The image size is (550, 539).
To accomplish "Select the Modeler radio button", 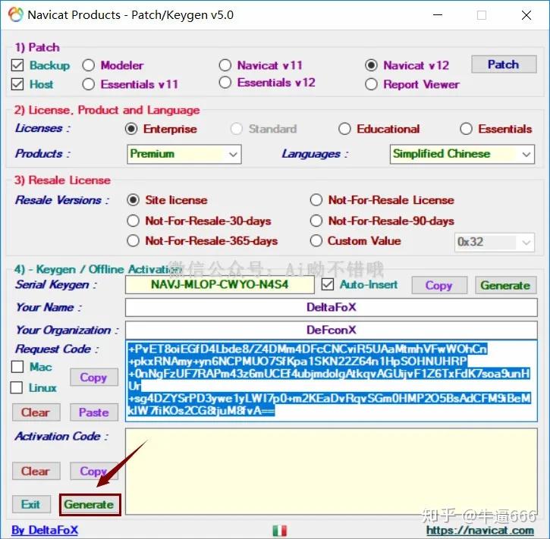I will tap(89, 65).
